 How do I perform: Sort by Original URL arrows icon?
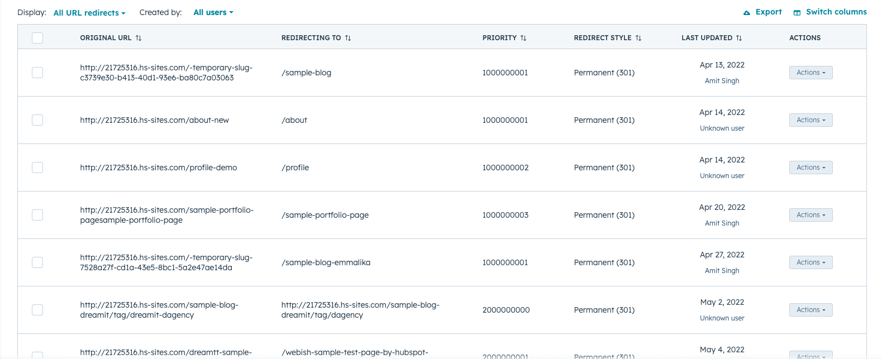[139, 38]
